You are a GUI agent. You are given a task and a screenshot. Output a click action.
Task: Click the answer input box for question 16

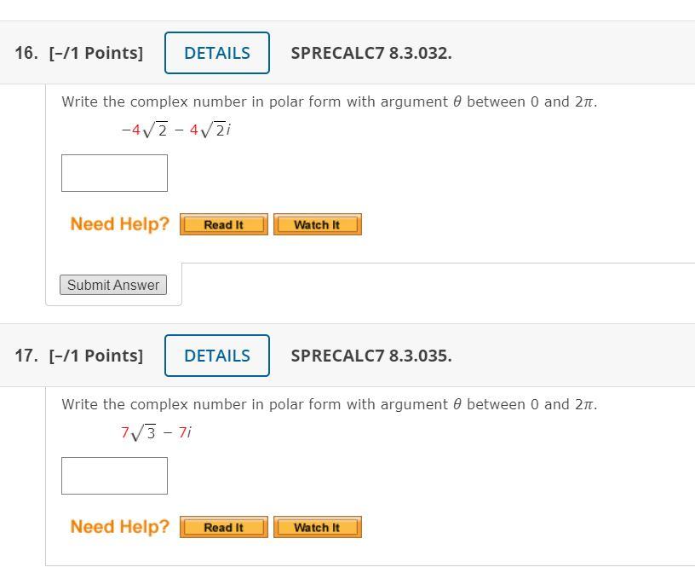(113, 172)
